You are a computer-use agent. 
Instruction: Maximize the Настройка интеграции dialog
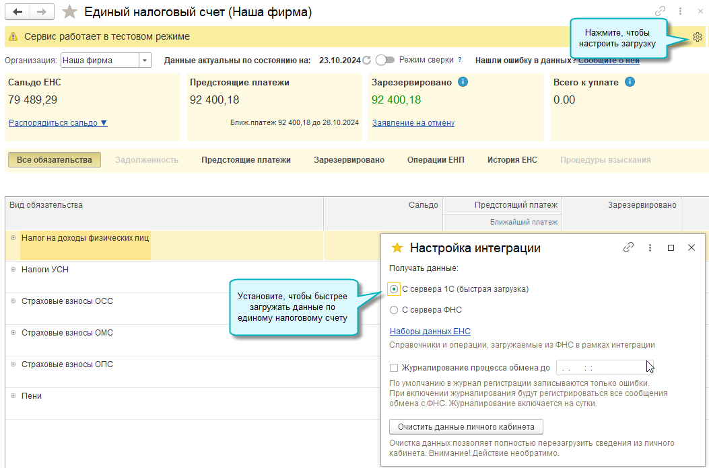click(x=671, y=247)
